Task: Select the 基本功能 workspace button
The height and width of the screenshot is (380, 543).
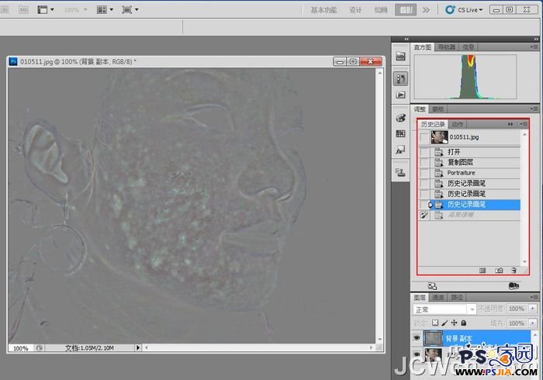Action: tap(323, 10)
